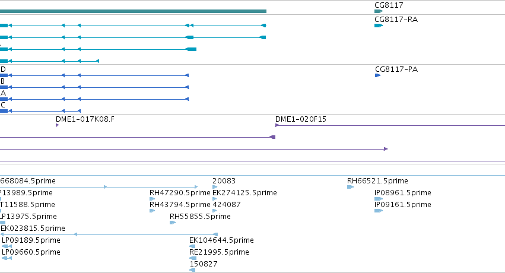The width and height of the screenshot is (505, 273).
Task: Open the IP09161.5prime EST label
Action: pyautogui.click(x=402, y=204)
